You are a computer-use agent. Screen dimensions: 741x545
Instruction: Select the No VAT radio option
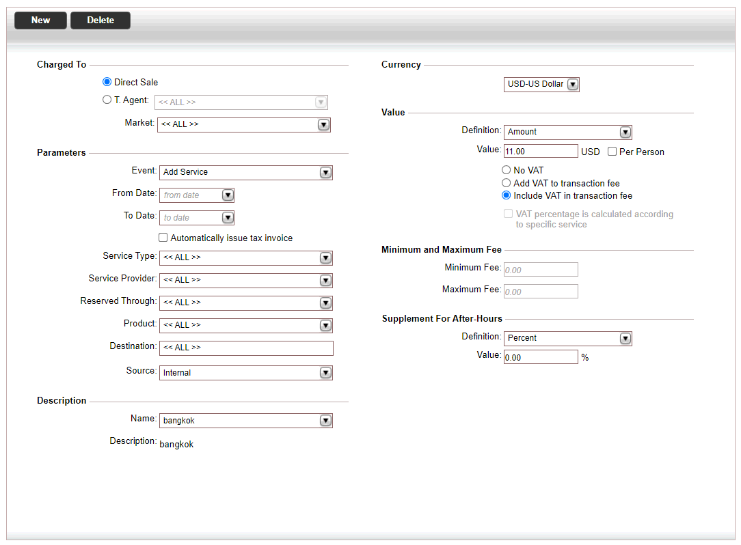pyautogui.click(x=506, y=170)
